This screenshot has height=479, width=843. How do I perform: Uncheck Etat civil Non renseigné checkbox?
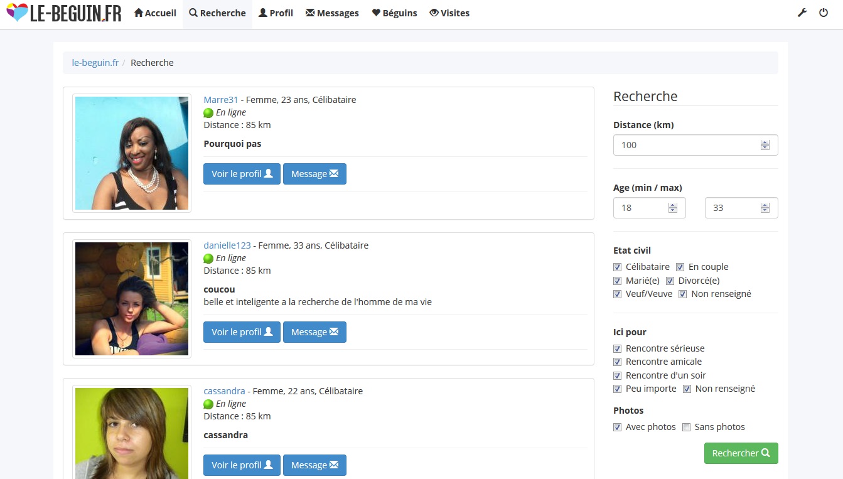(x=683, y=294)
